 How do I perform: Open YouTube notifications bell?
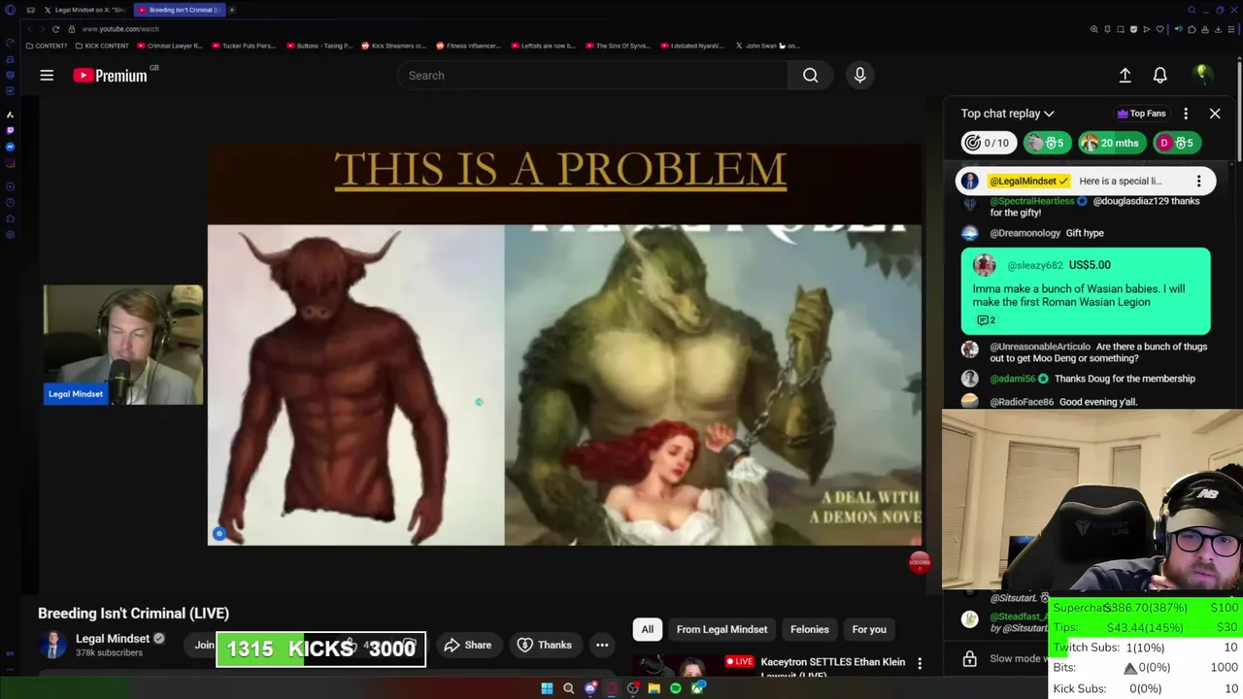pos(1159,75)
